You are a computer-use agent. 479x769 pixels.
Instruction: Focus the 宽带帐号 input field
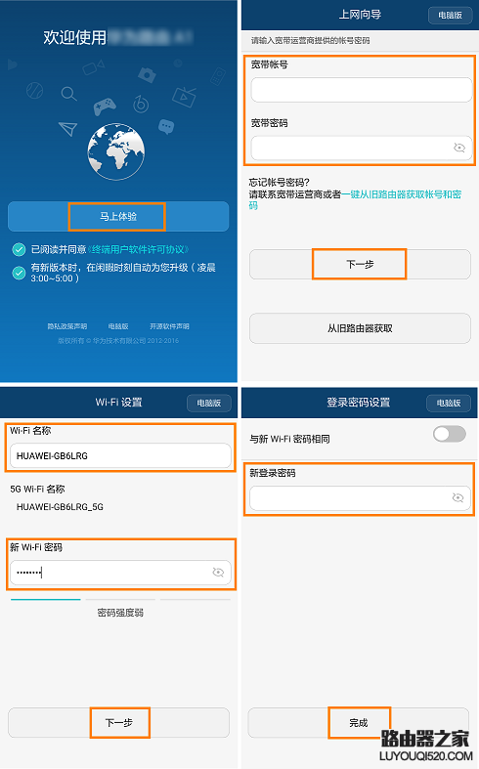point(362,90)
